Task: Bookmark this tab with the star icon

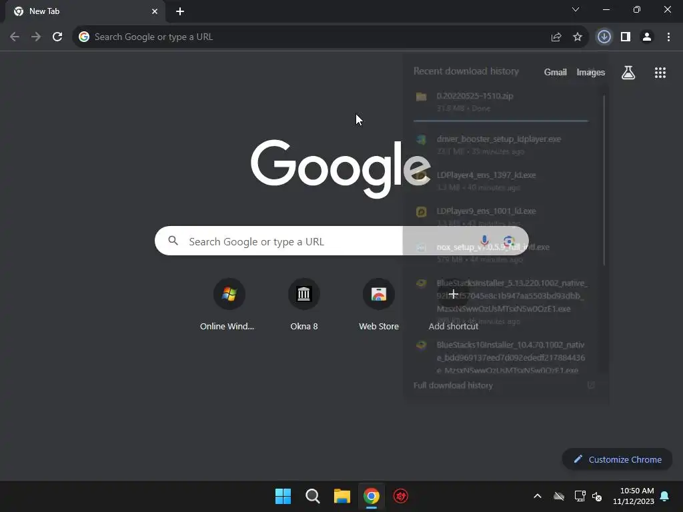Action: click(x=578, y=37)
